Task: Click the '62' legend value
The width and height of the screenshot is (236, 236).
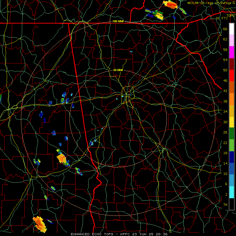Action: point(225,39)
